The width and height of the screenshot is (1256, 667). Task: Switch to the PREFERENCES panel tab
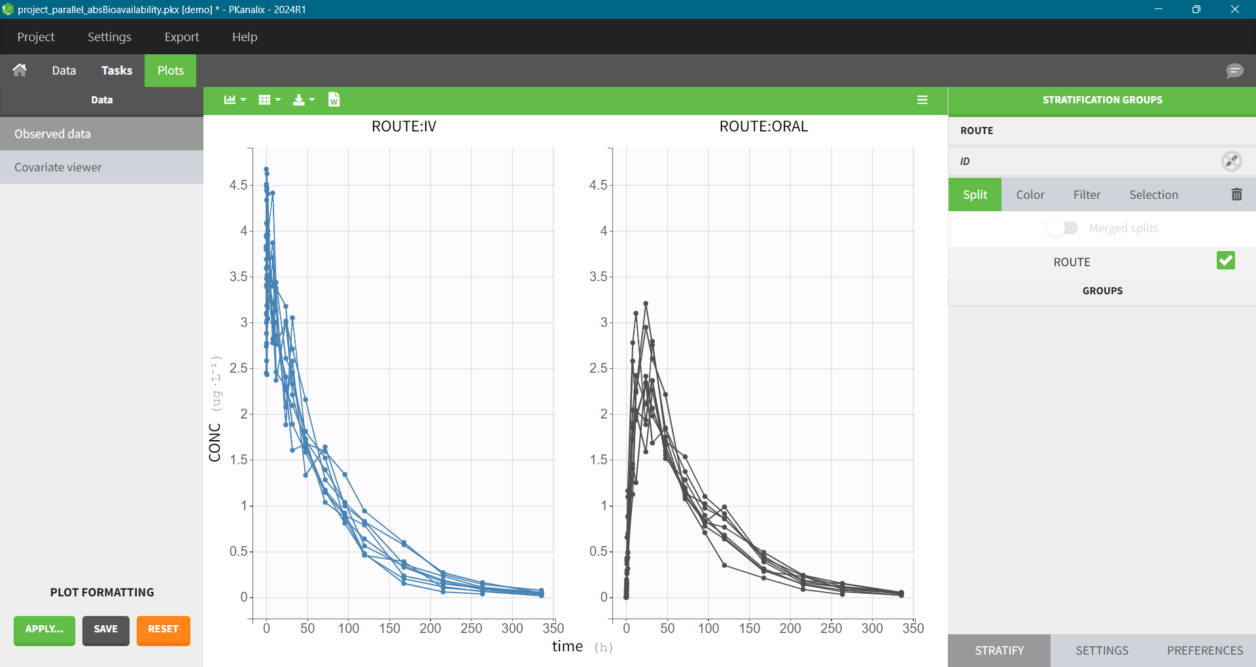click(x=1204, y=650)
